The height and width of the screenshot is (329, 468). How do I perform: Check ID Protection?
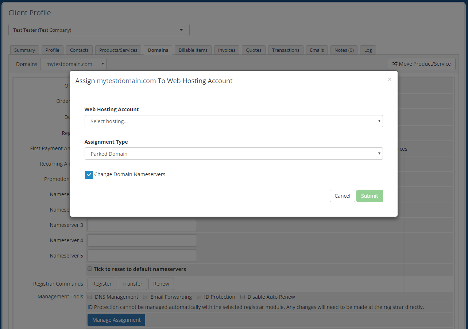click(x=199, y=297)
